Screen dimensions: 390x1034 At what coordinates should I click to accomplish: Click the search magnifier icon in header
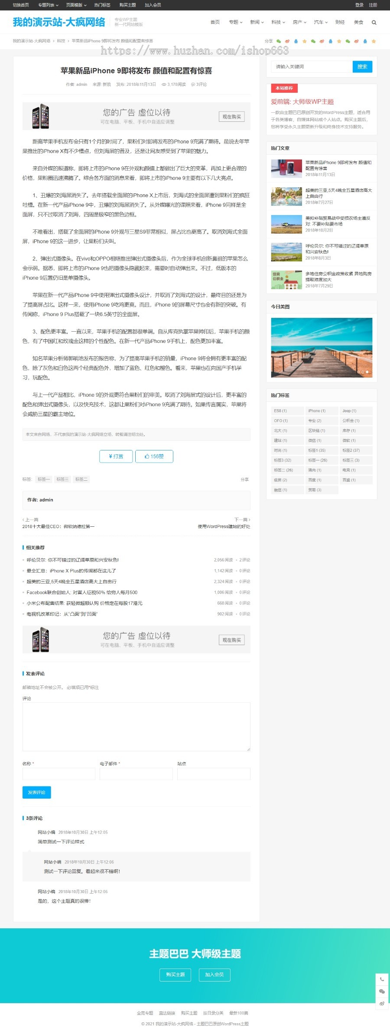pos(374,23)
